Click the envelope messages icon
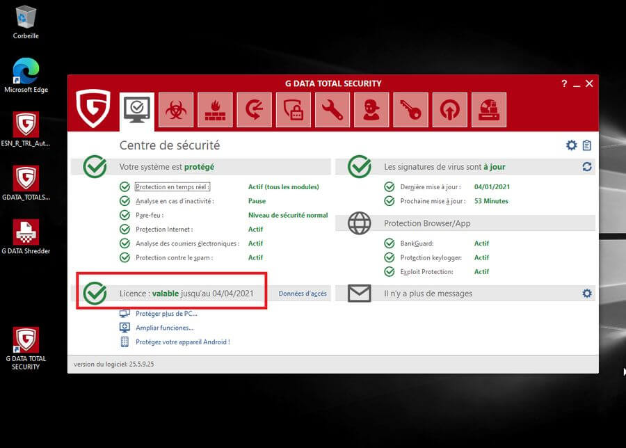626x448 pixels. (x=360, y=293)
